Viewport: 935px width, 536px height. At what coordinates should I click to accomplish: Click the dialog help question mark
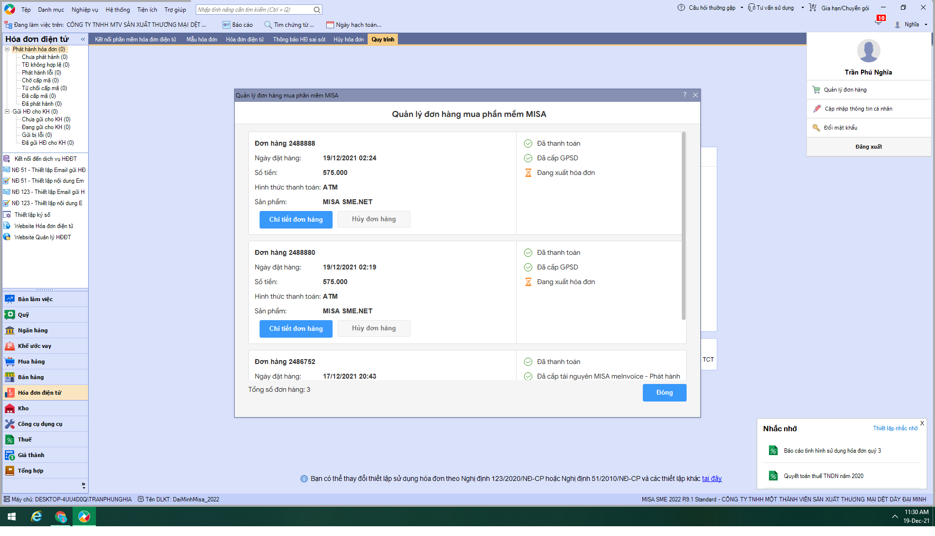coord(685,95)
